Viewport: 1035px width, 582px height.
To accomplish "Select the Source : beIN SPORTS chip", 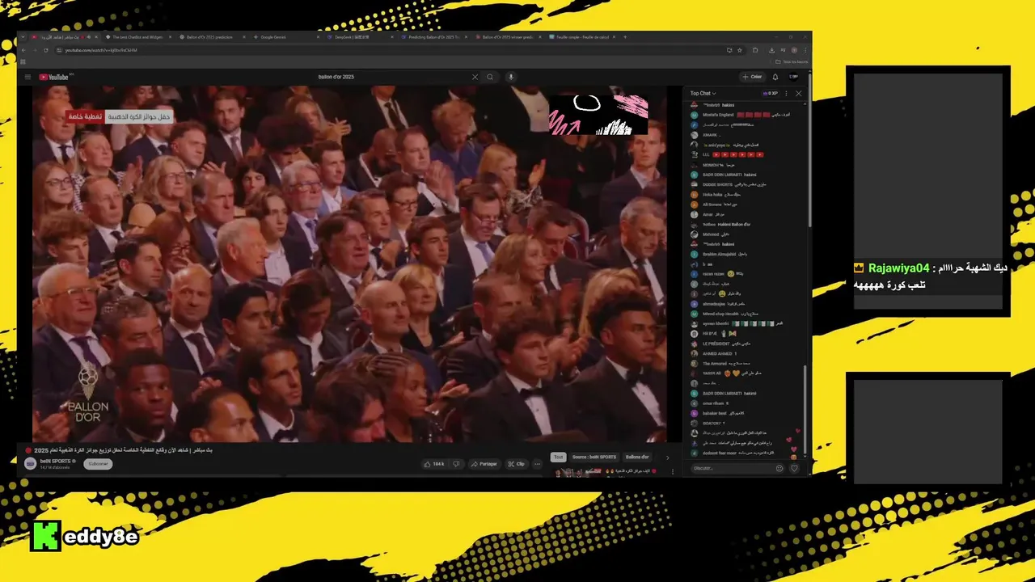I will coord(594,457).
